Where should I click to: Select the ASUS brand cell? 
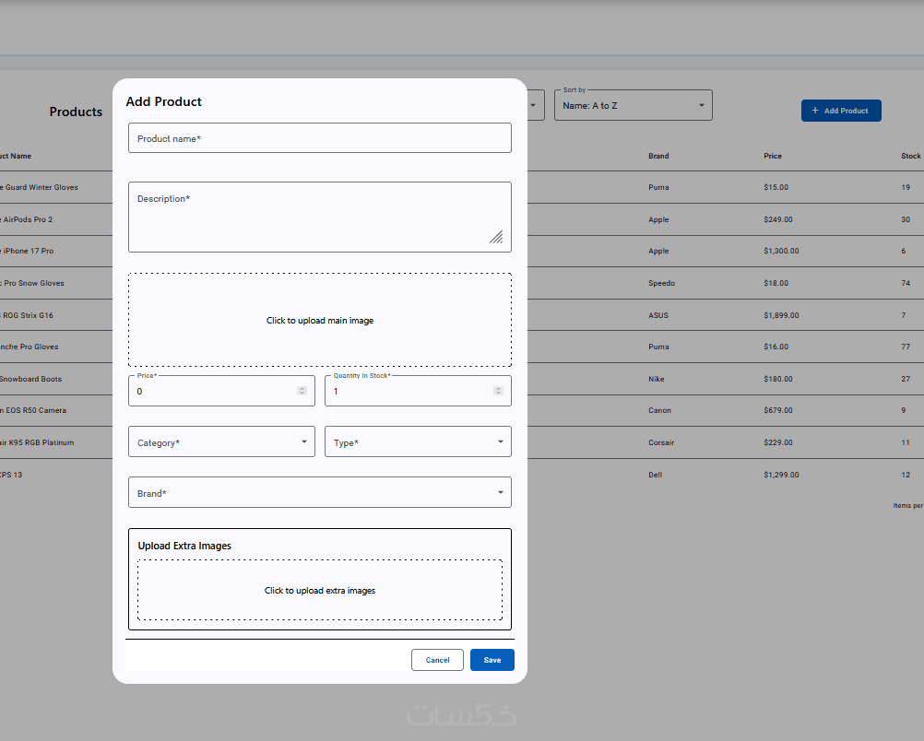[x=658, y=315]
